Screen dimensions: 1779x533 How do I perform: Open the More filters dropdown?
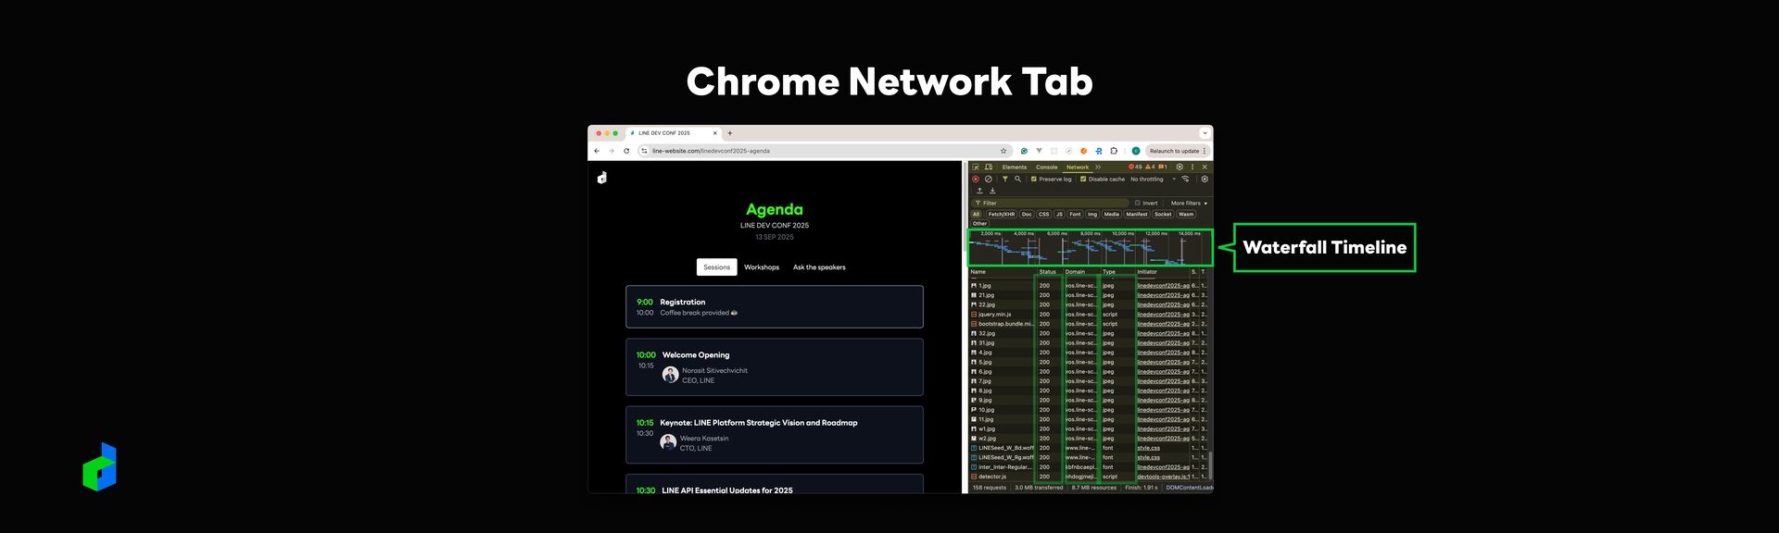tap(1189, 203)
